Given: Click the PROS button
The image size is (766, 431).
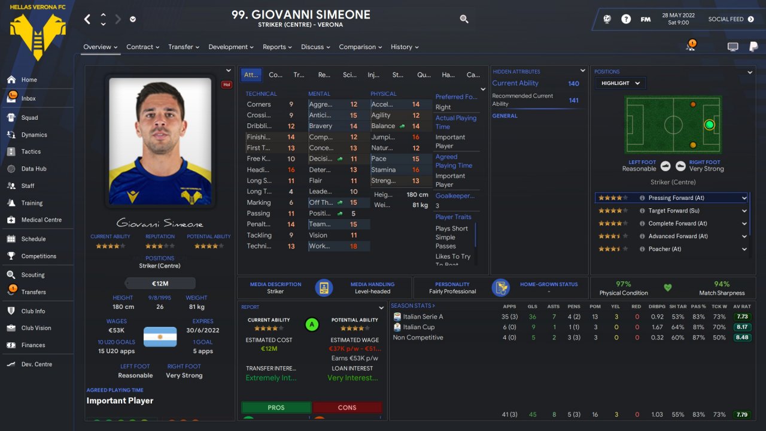Looking at the screenshot, I should coord(276,408).
